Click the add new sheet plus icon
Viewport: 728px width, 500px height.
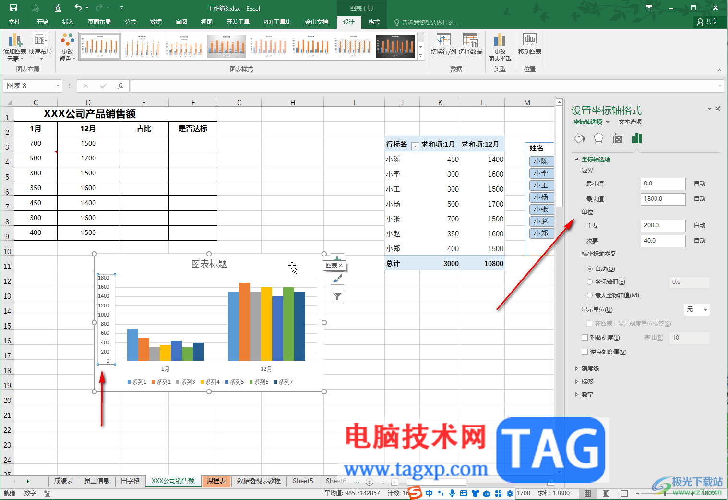[370, 481]
